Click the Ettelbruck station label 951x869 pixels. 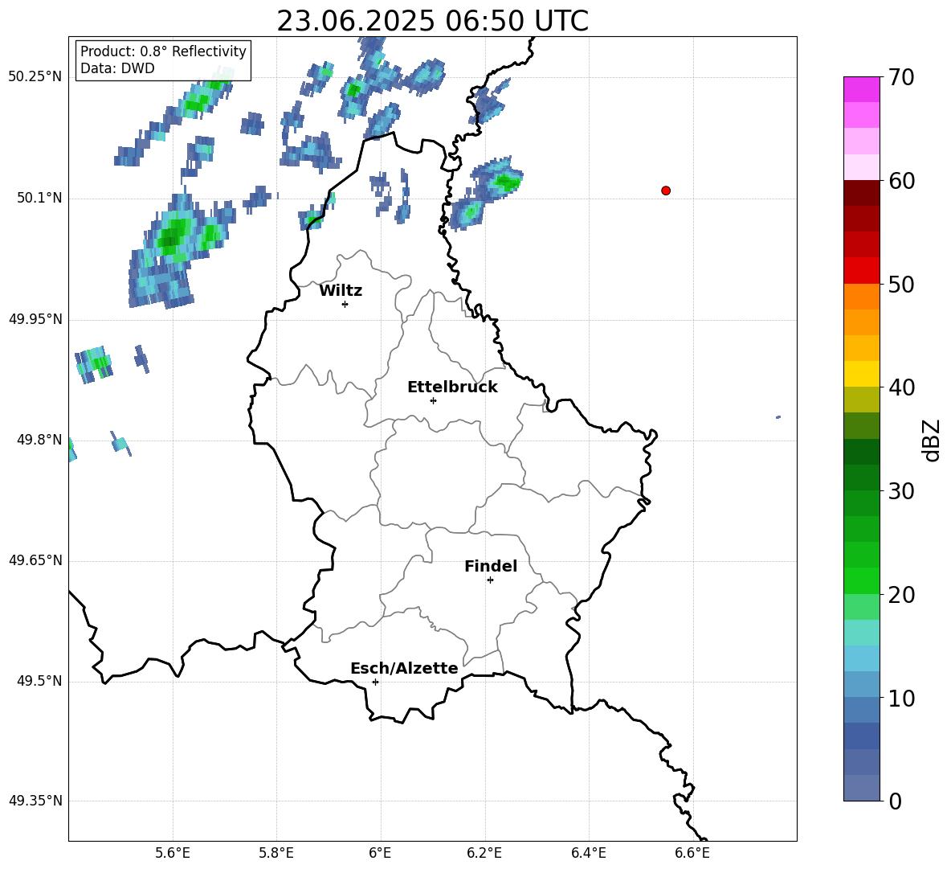coord(452,387)
